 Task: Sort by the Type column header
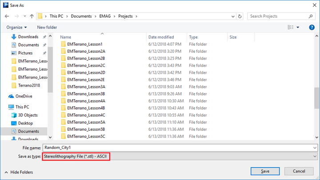[193, 37]
